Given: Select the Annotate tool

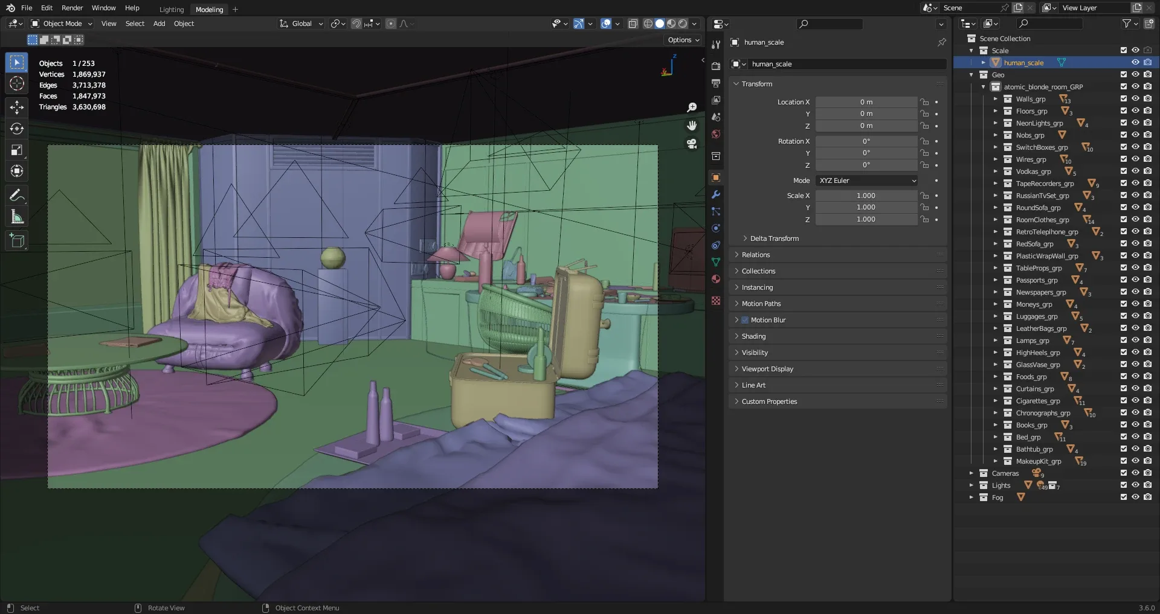Looking at the screenshot, I should click(17, 196).
